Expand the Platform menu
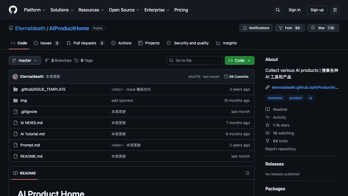348x196 pixels. click(35, 10)
